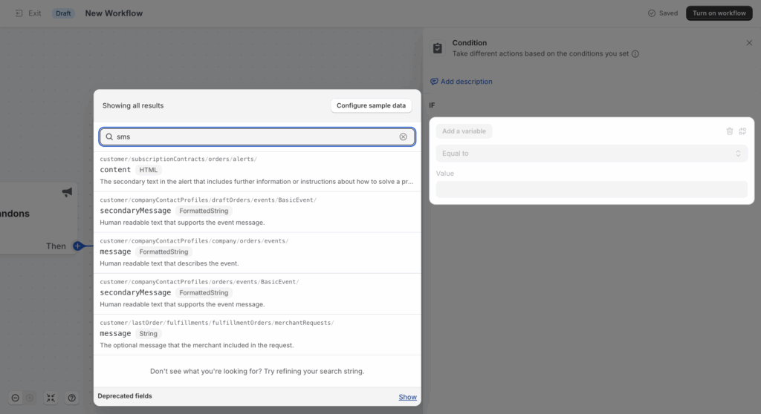Fit workflow to screen icon
Viewport: 761px width, 414px height.
coord(51,398)
